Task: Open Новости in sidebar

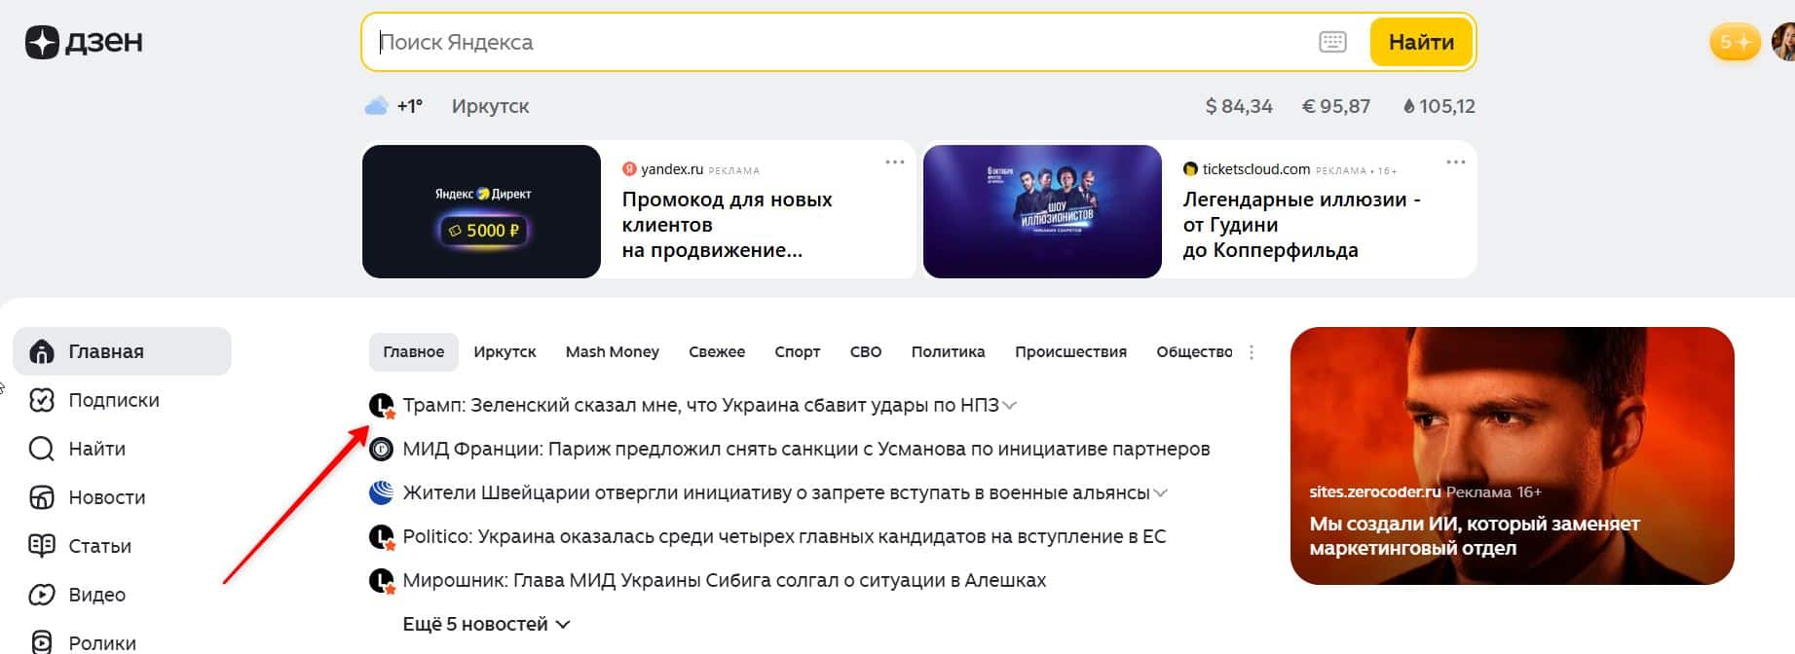Action: [x=107, y=497]
